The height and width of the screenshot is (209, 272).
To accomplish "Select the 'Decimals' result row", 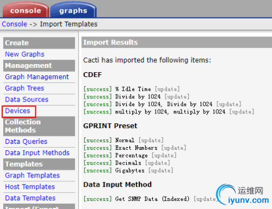I will click(127, 163).
